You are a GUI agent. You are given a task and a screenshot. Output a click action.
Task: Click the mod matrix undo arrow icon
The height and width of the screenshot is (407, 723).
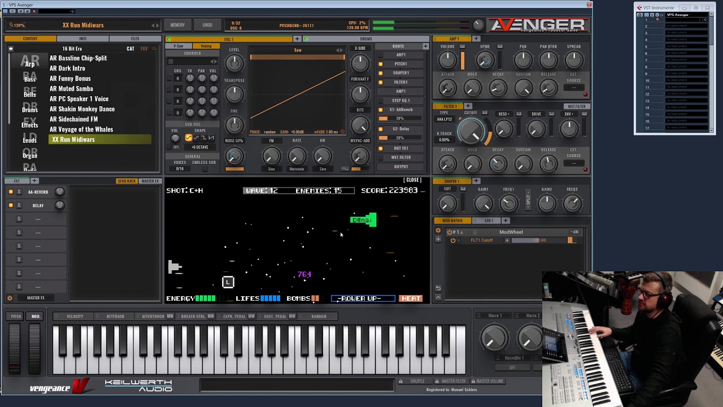coord(438,288)
